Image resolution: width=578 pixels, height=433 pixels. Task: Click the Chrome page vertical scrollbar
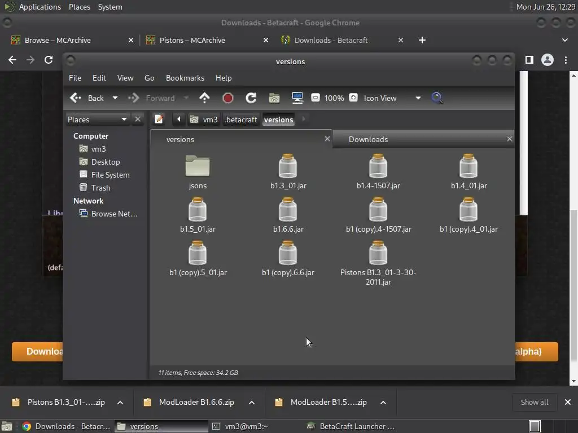(573, 285)
